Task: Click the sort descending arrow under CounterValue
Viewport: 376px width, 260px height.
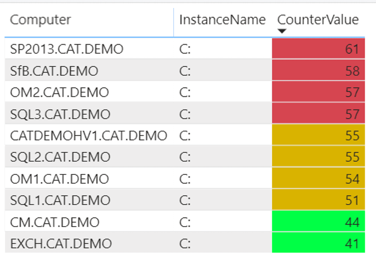Action: tap(282, 32)
